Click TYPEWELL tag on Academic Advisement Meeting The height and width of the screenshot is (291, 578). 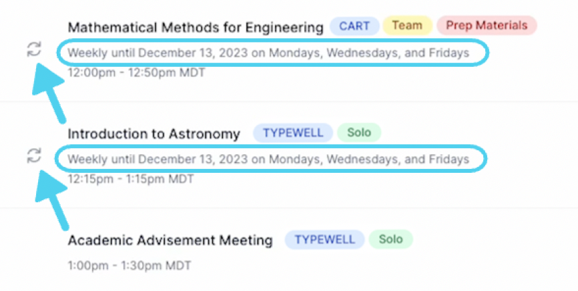pyautogui.click(x=324, y=240)
